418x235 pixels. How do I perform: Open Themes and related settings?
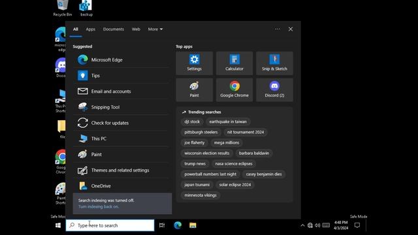pos(121,170)
